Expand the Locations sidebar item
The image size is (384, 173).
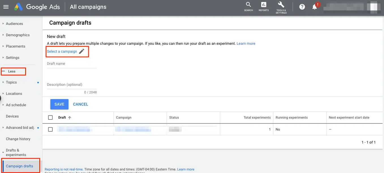(x=14, y=93)
